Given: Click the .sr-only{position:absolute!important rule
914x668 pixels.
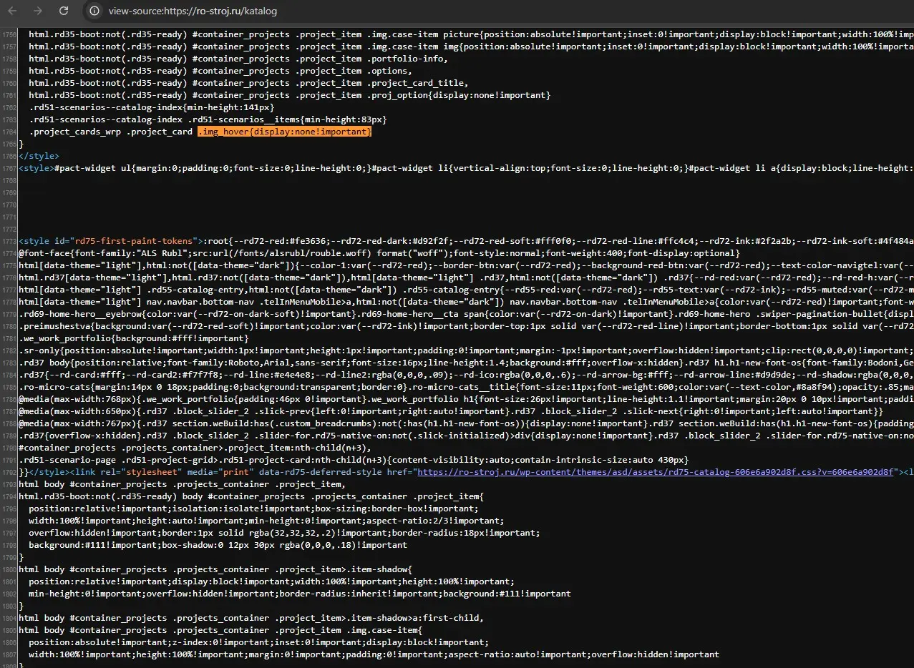Looking at the screenshot, I should (466, 350).
